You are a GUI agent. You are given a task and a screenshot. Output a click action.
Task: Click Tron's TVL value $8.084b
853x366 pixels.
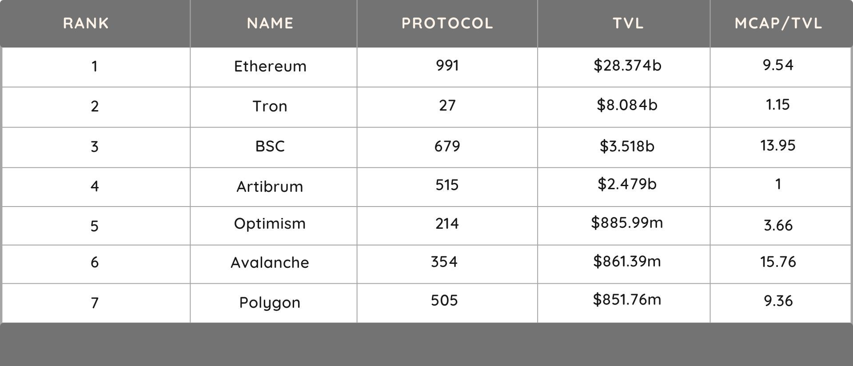coord(627,105)
